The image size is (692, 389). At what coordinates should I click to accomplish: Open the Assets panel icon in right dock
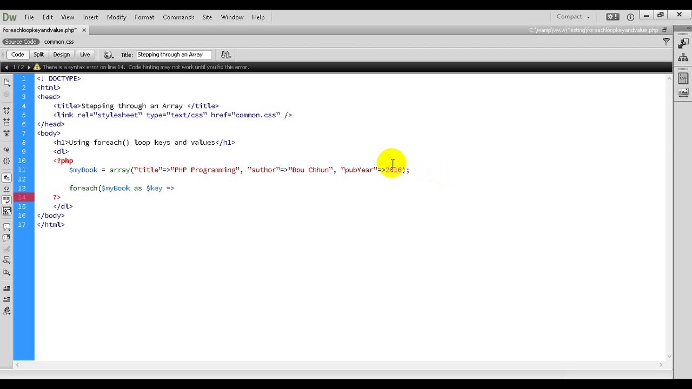(683, 92)
